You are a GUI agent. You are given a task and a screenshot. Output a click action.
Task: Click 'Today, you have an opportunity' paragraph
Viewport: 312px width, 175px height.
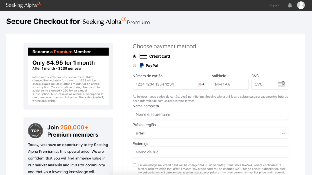pyautogui.click(x=68, y=158)
